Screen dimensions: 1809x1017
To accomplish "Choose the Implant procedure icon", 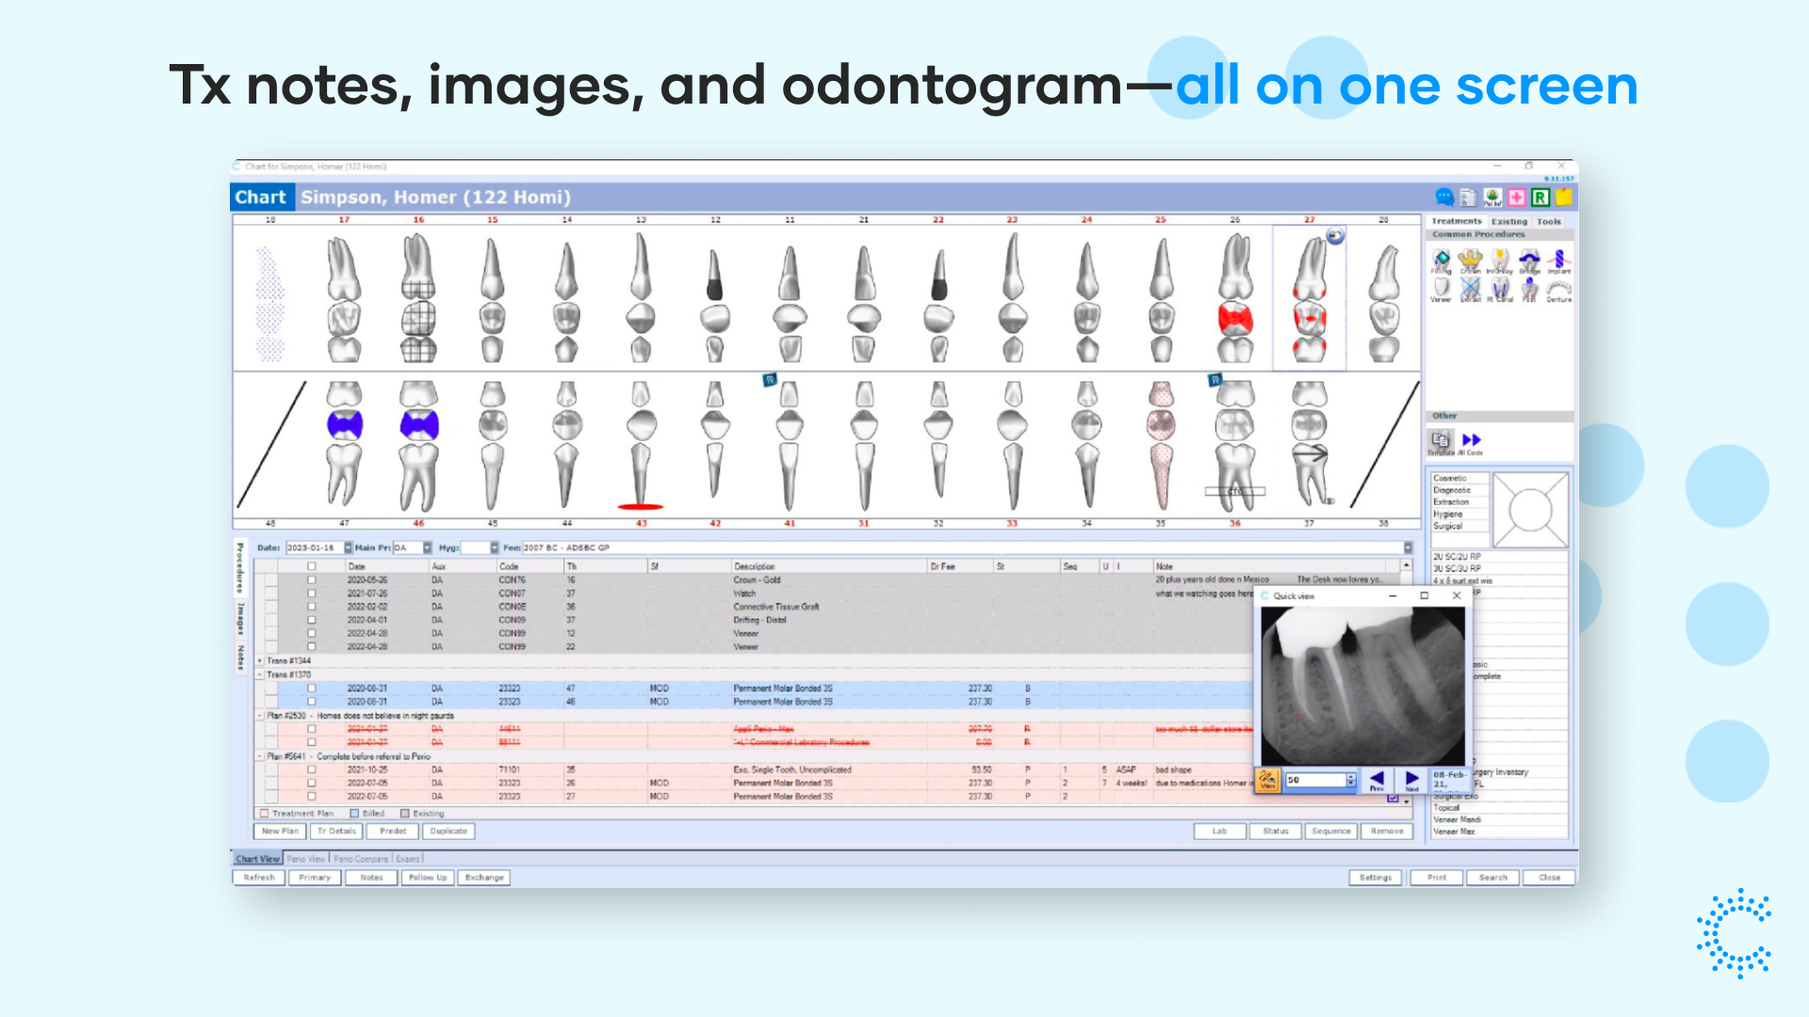I will pos(1559,257).
